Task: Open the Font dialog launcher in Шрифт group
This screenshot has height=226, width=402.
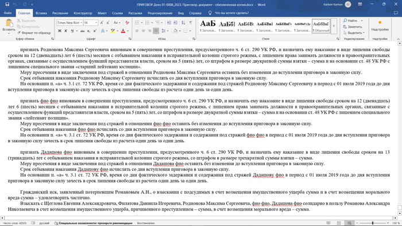Action: 130,38
